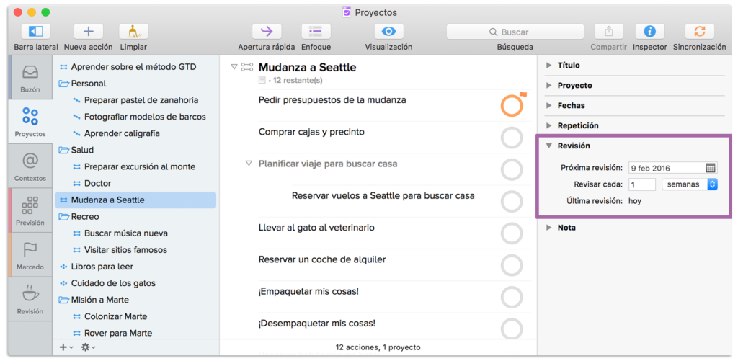Open the Visualización eye options
This screenshot has height=361, width=738.
coord(388,32)
